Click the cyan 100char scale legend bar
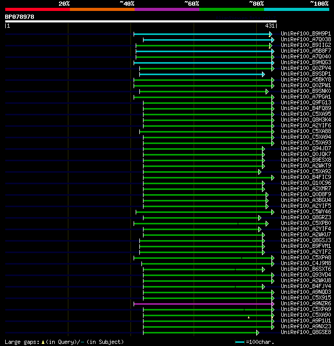Image resolution: width=334 pixels, height=346 pixels. pos(240,342)
